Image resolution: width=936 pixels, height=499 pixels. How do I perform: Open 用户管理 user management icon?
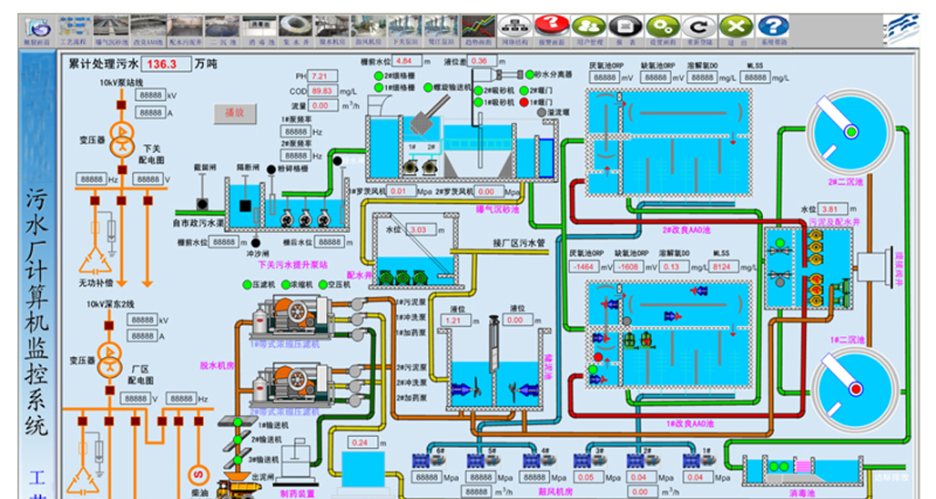[x=589, y=26]
